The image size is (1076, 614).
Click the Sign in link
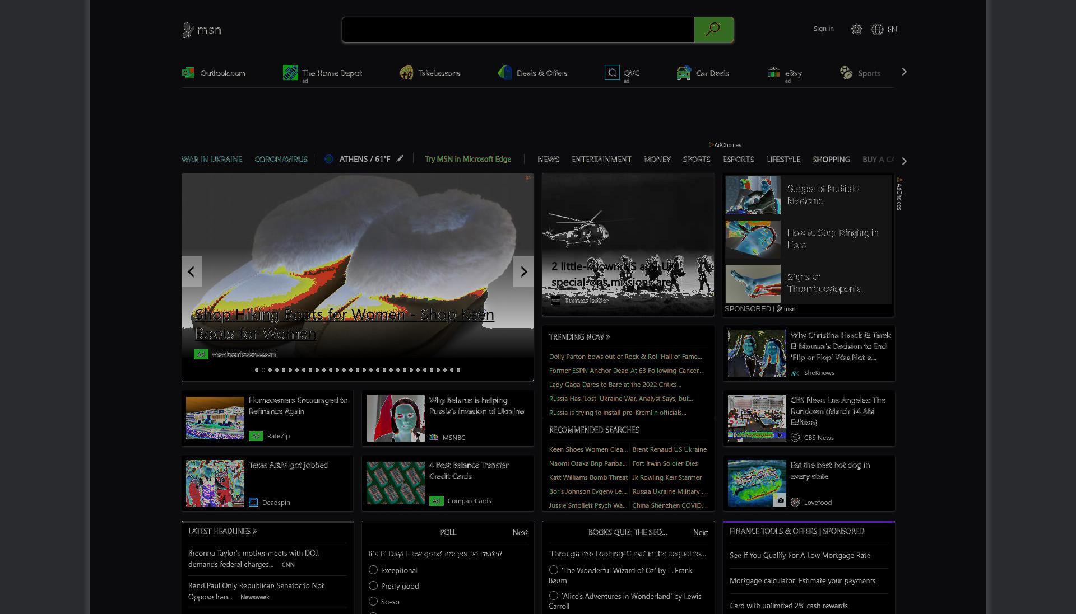click(823, 29)
